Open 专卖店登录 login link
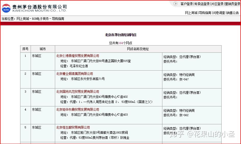Screen dimensions: 241x144 (x=202, y=4)
